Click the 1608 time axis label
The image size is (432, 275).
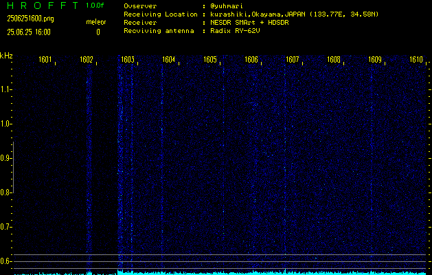[x=334, y=59]
